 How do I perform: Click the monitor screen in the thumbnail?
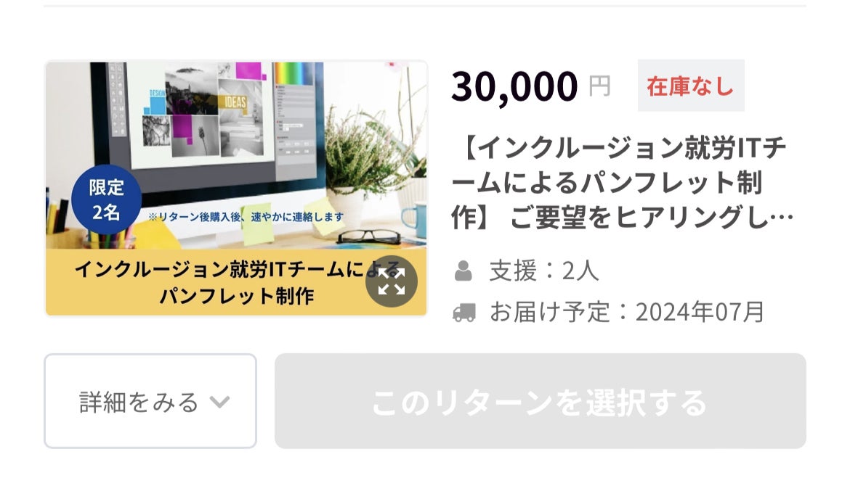click(x=201, y=114)
